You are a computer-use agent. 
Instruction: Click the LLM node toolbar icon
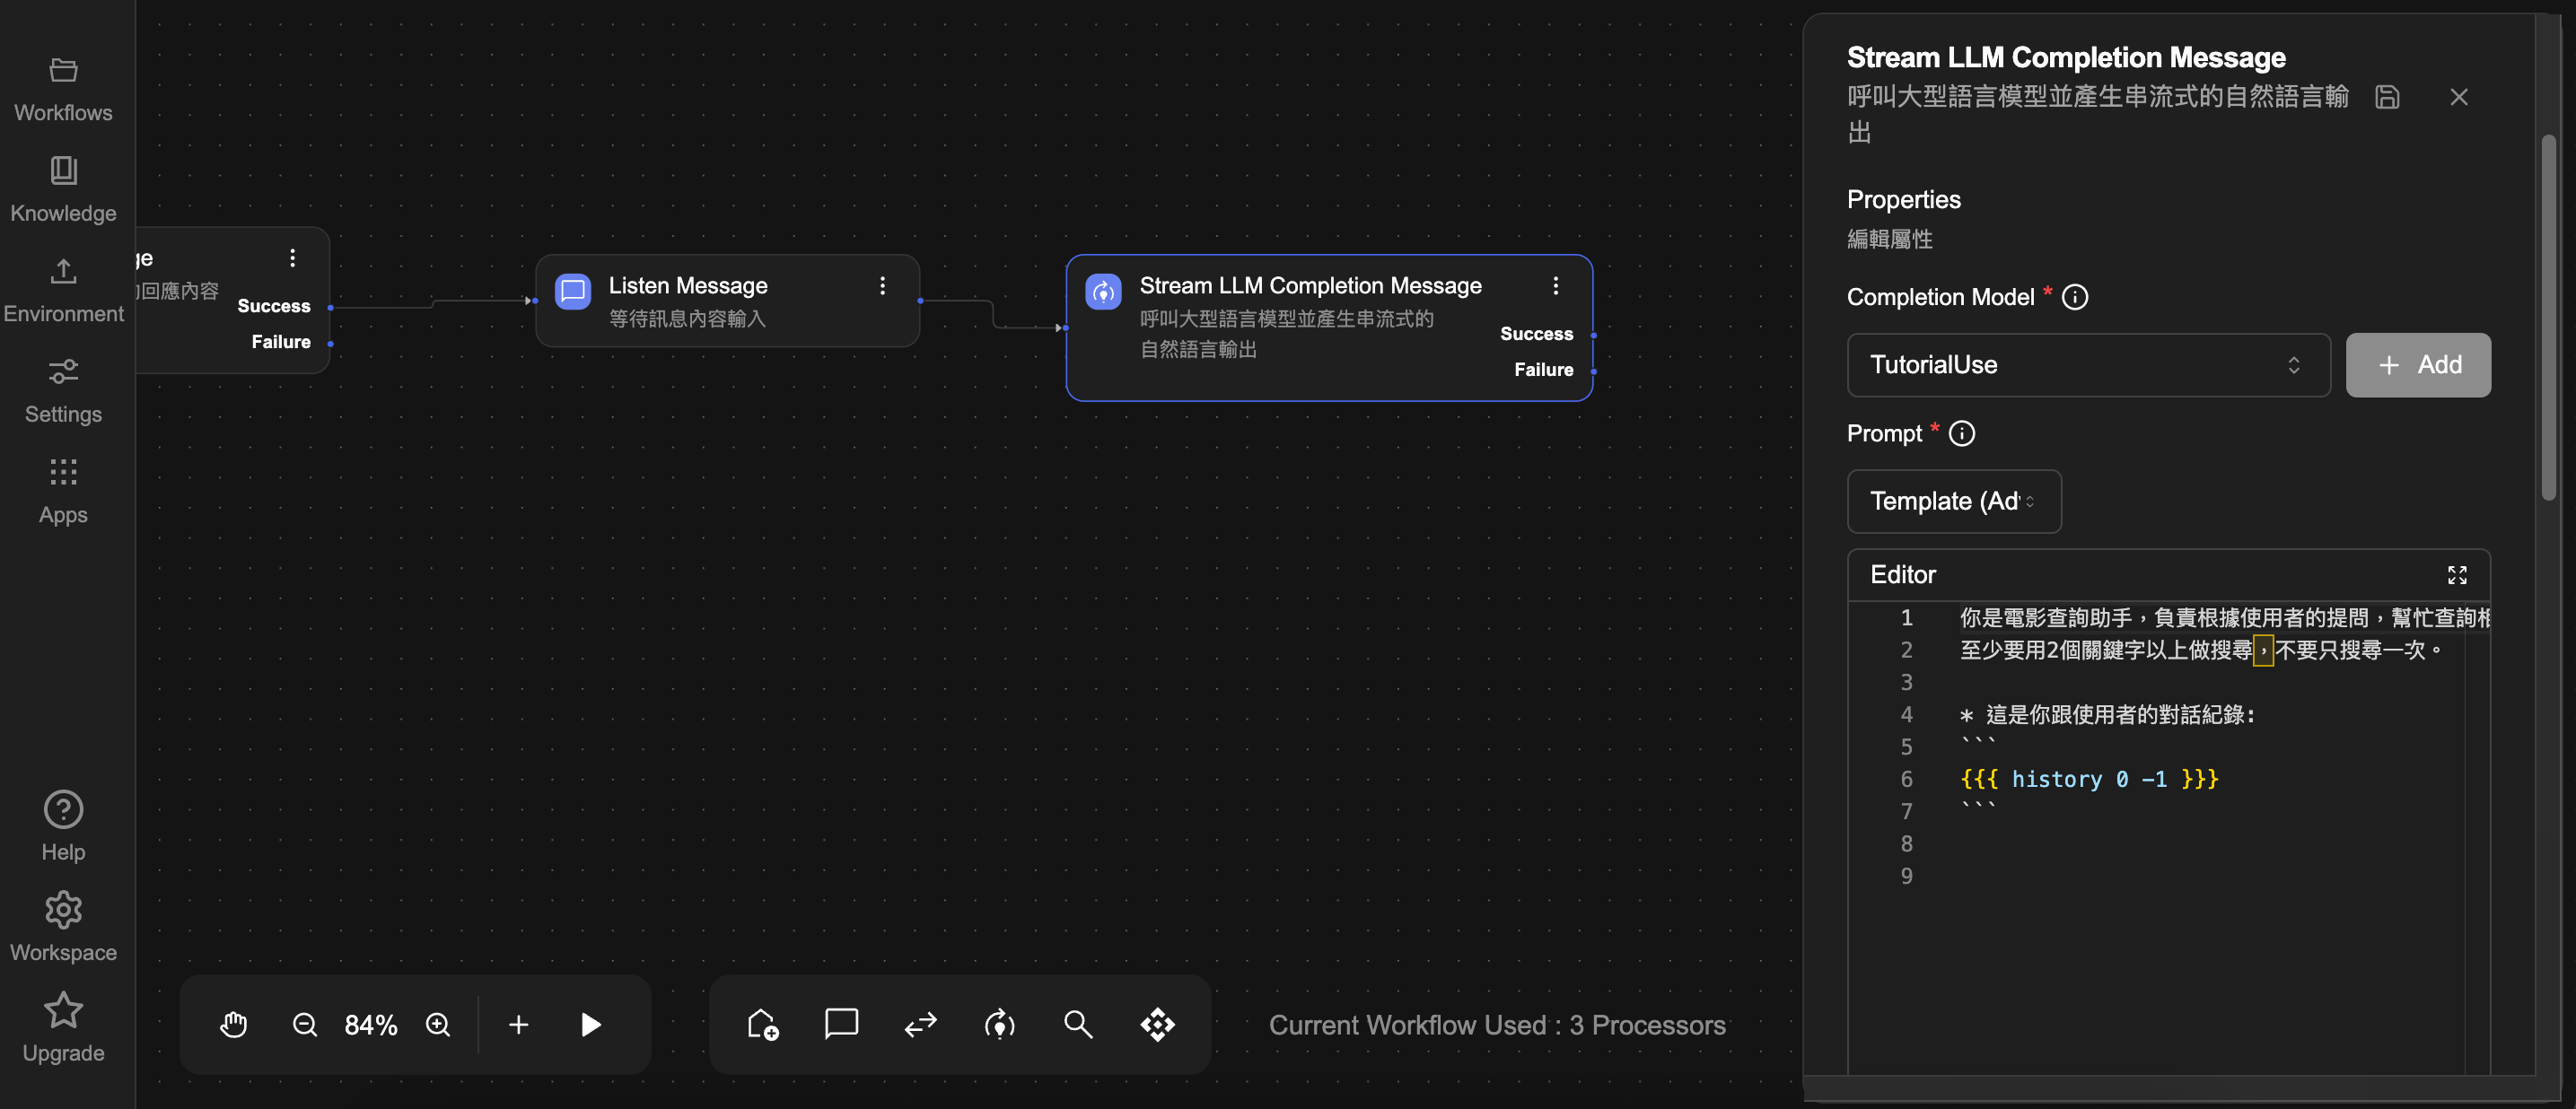(x=999, y=1024)
